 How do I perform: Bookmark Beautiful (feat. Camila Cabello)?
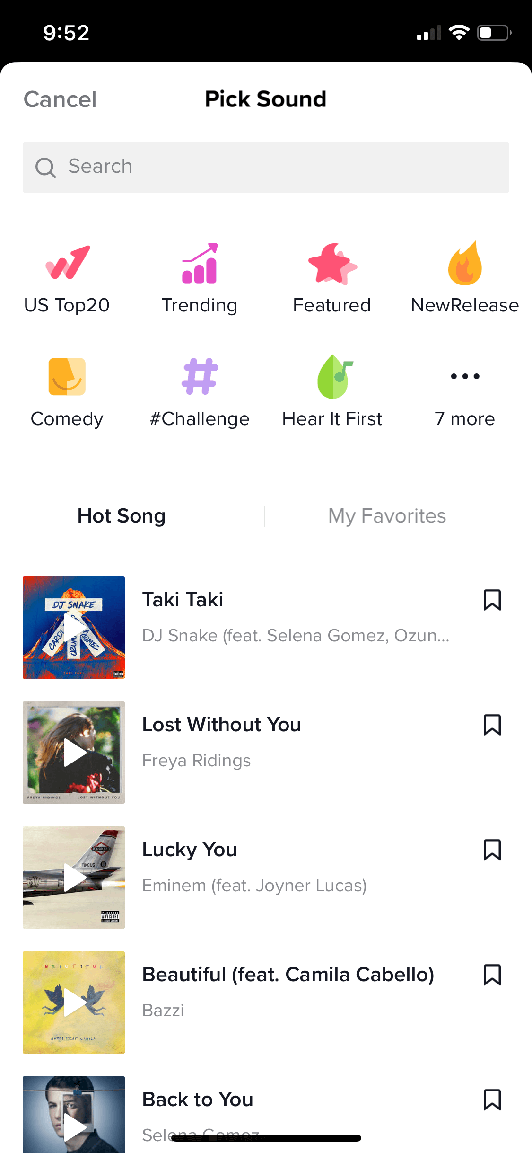[492, 975]
